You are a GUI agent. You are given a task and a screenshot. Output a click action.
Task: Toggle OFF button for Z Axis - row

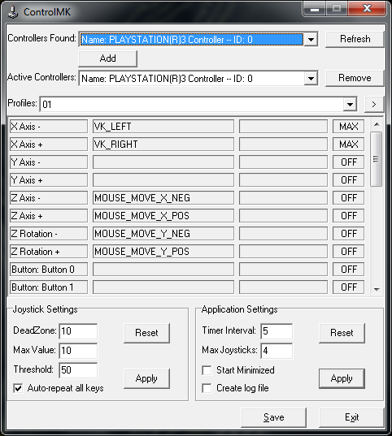(x=348, y=198)
